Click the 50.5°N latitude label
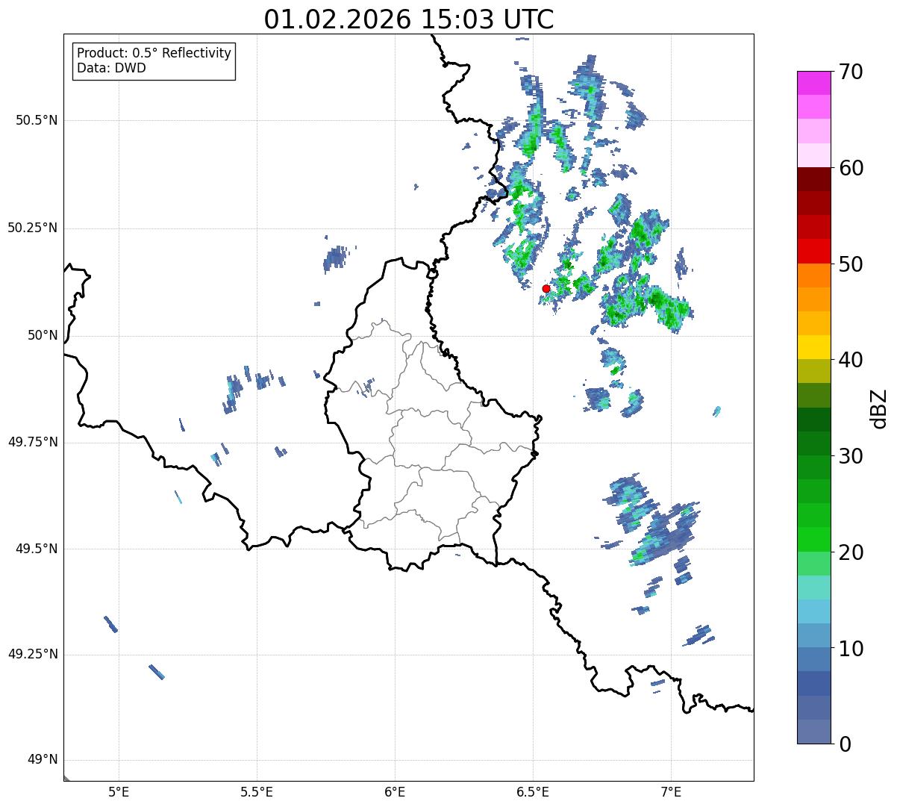Viewport: 897px width, 807px height. (x=37, y=120)
